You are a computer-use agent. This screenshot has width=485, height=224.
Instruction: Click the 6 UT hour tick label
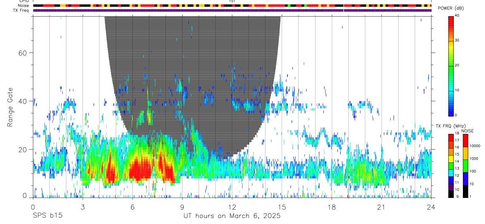(132, 207)
